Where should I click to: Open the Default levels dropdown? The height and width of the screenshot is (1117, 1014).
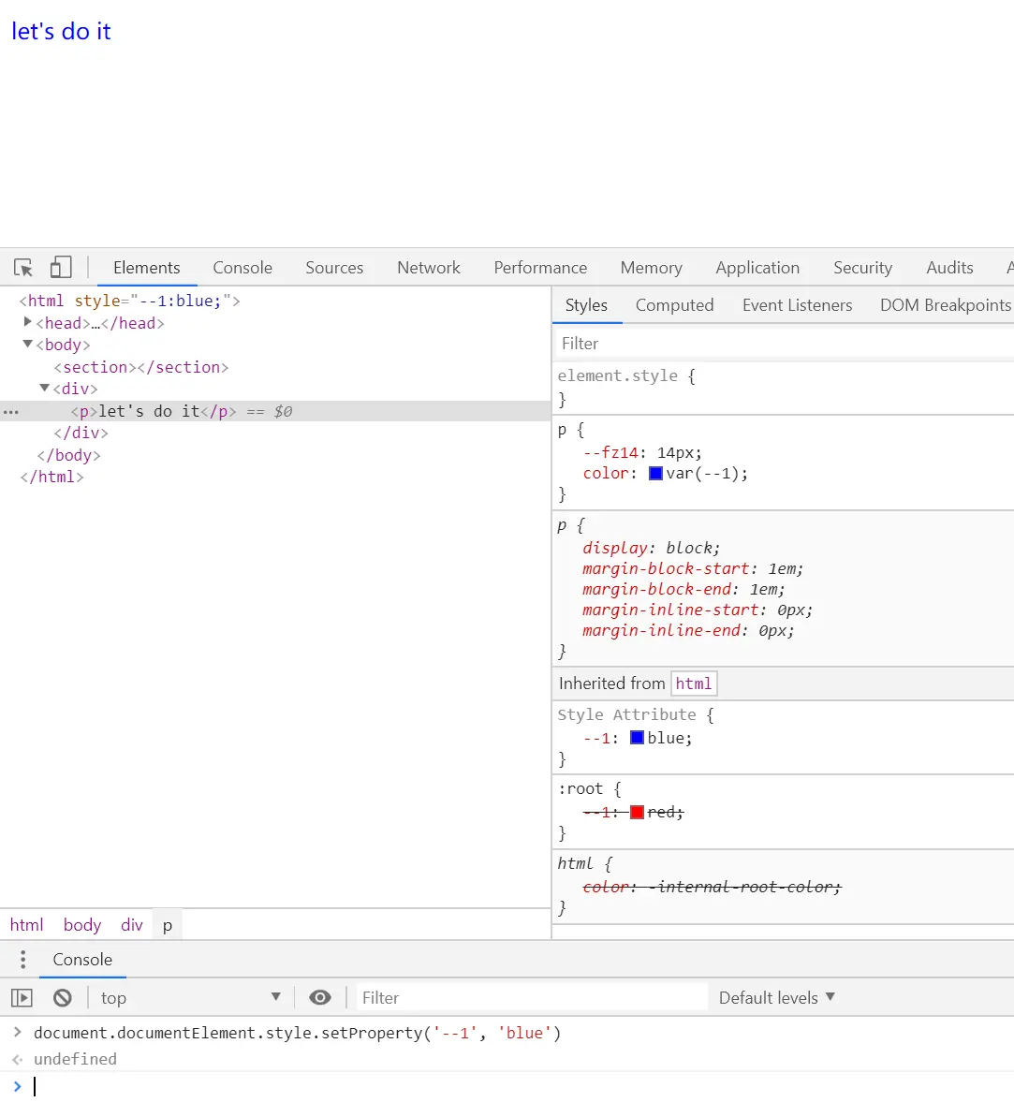pos(777,997)
